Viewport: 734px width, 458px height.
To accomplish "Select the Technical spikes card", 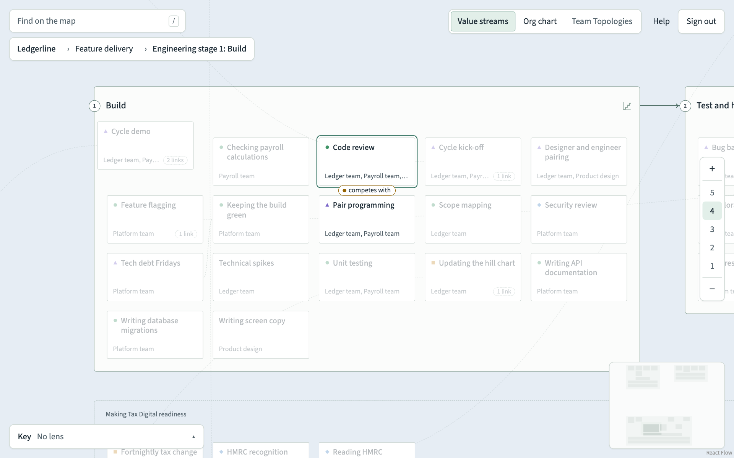I will (261, 277).
